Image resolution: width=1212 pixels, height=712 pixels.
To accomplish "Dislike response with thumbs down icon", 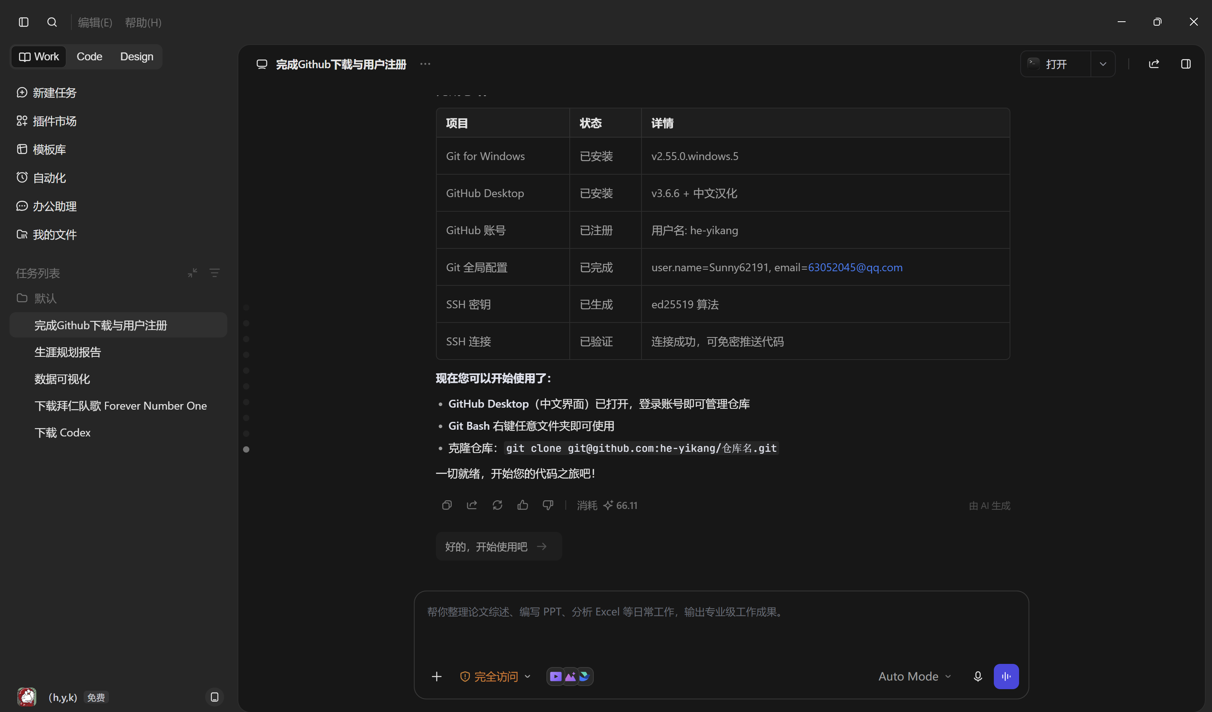I will [x=548, y=505].
